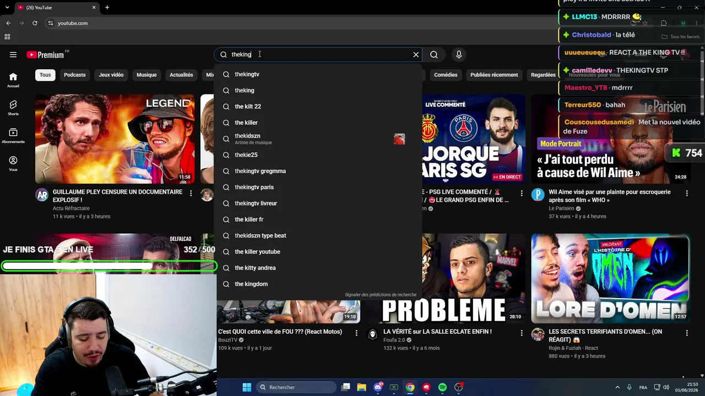
Task: Open Discord from the taskbar
Action: [378, 387]
